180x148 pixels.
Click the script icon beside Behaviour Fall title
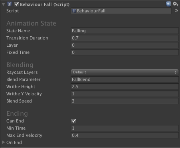click(10, 4)
